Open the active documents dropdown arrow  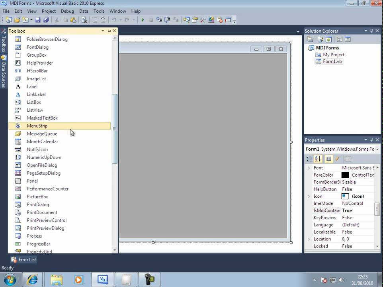pos(298,32)
